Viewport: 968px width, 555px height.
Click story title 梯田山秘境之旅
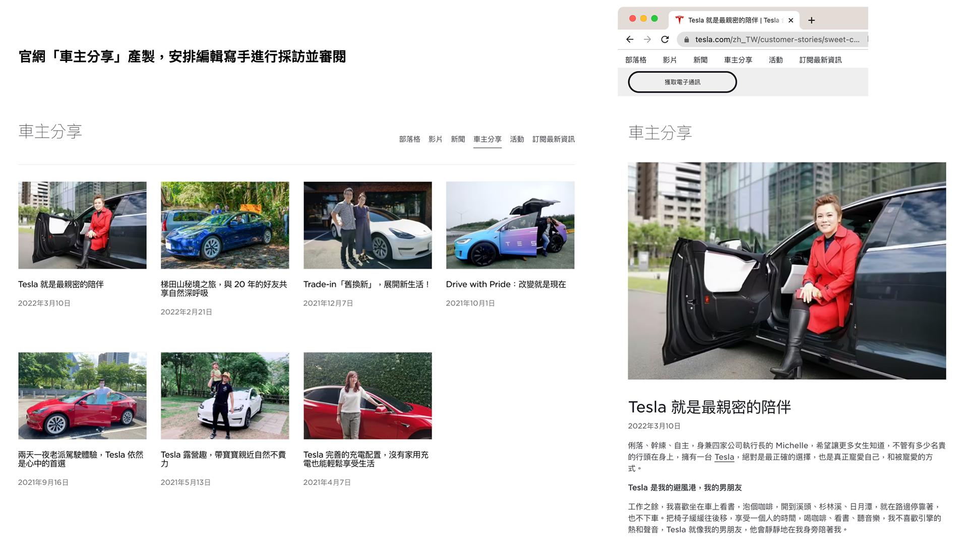[224, 289]
